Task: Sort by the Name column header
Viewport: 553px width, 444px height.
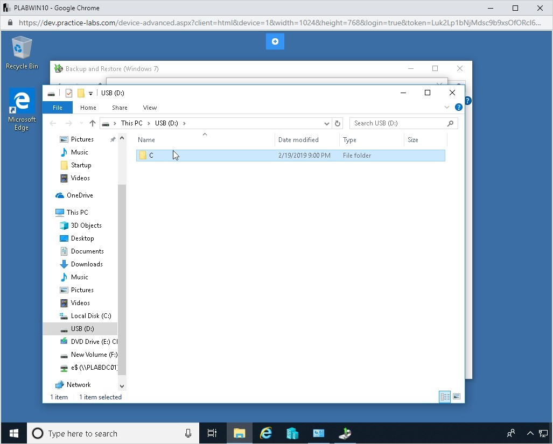Action: (205, 139)
